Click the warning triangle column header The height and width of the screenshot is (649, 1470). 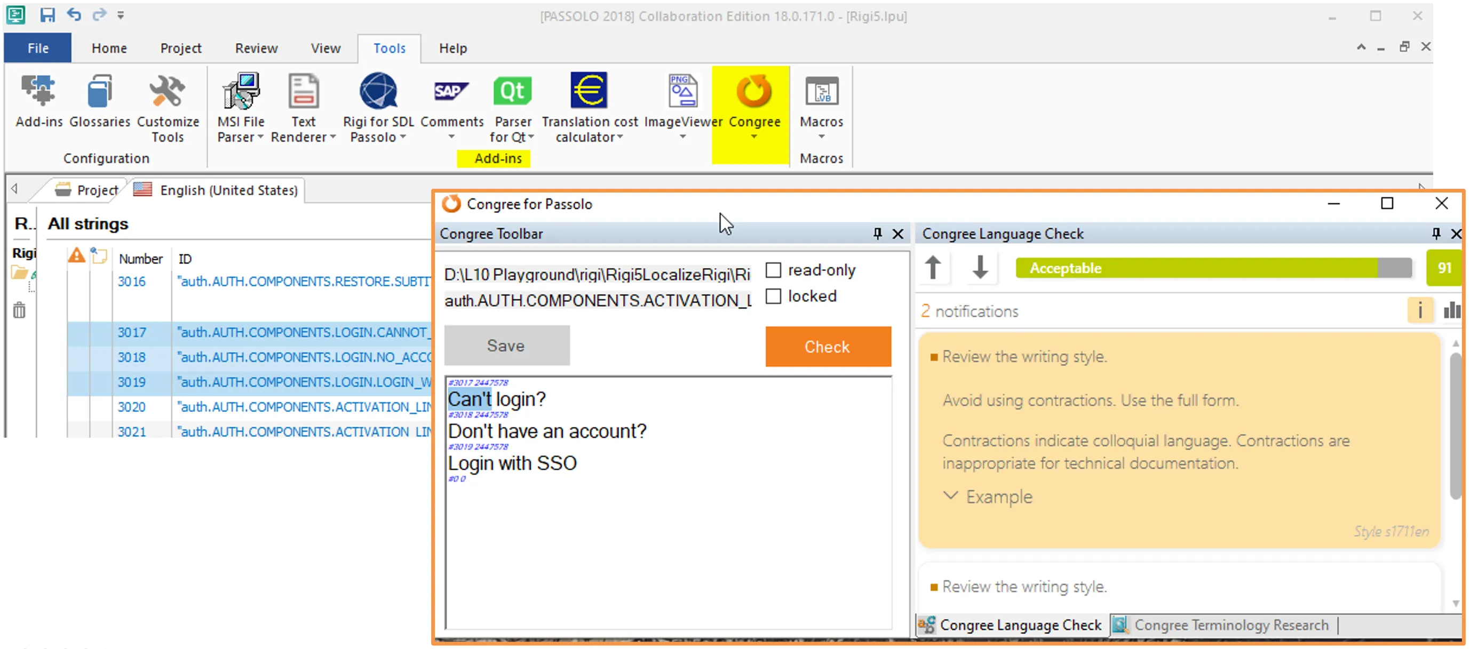[76, 256]
